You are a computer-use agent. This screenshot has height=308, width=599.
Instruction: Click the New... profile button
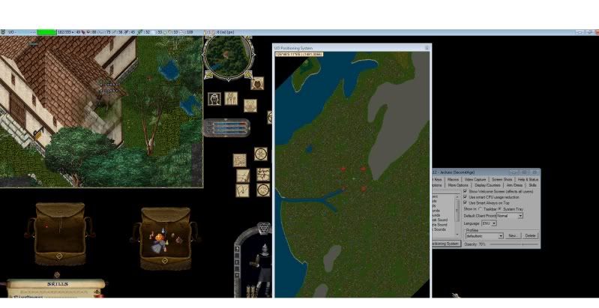point(513,236)
